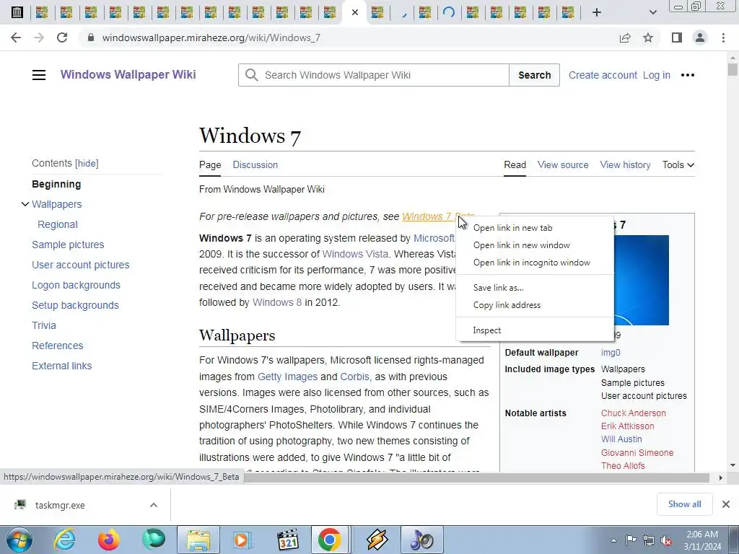
Task: Open taskmgr.exe download options chevron
Action: coord(153,505)
